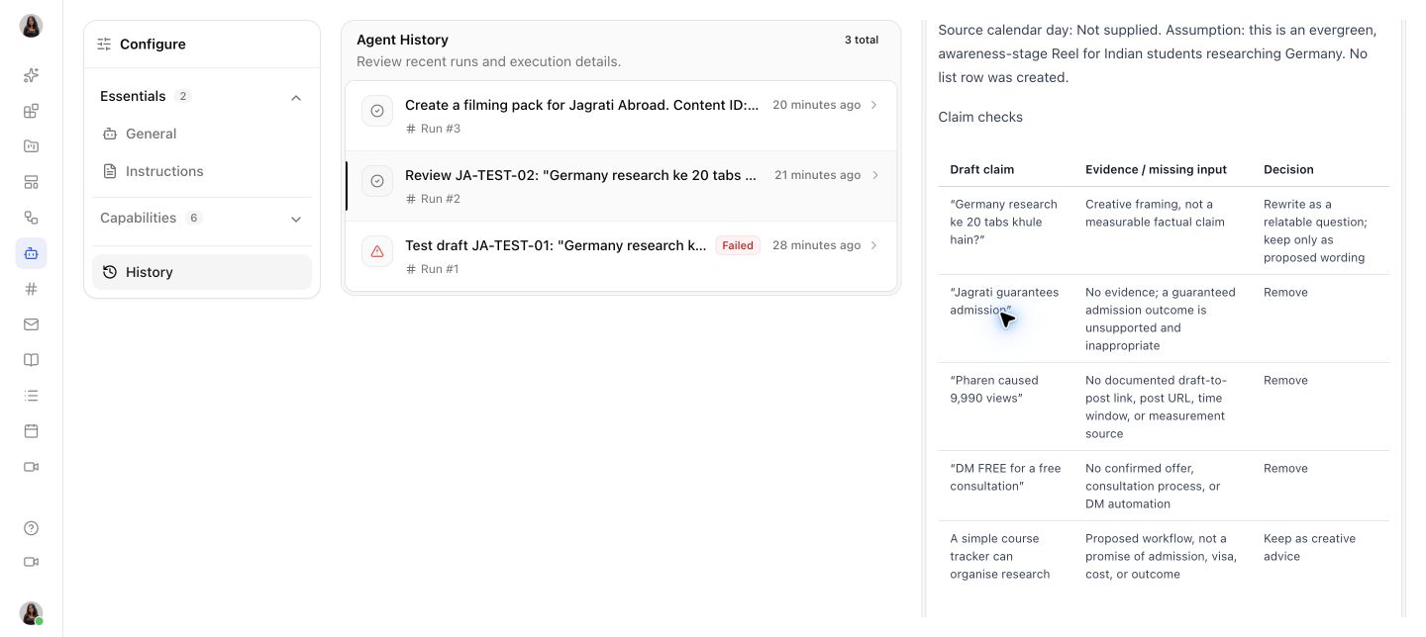The height and width of the screenshot is (637, 1426).
Task: Open the list icon in sidebar
Action: [x=31, y=396]
